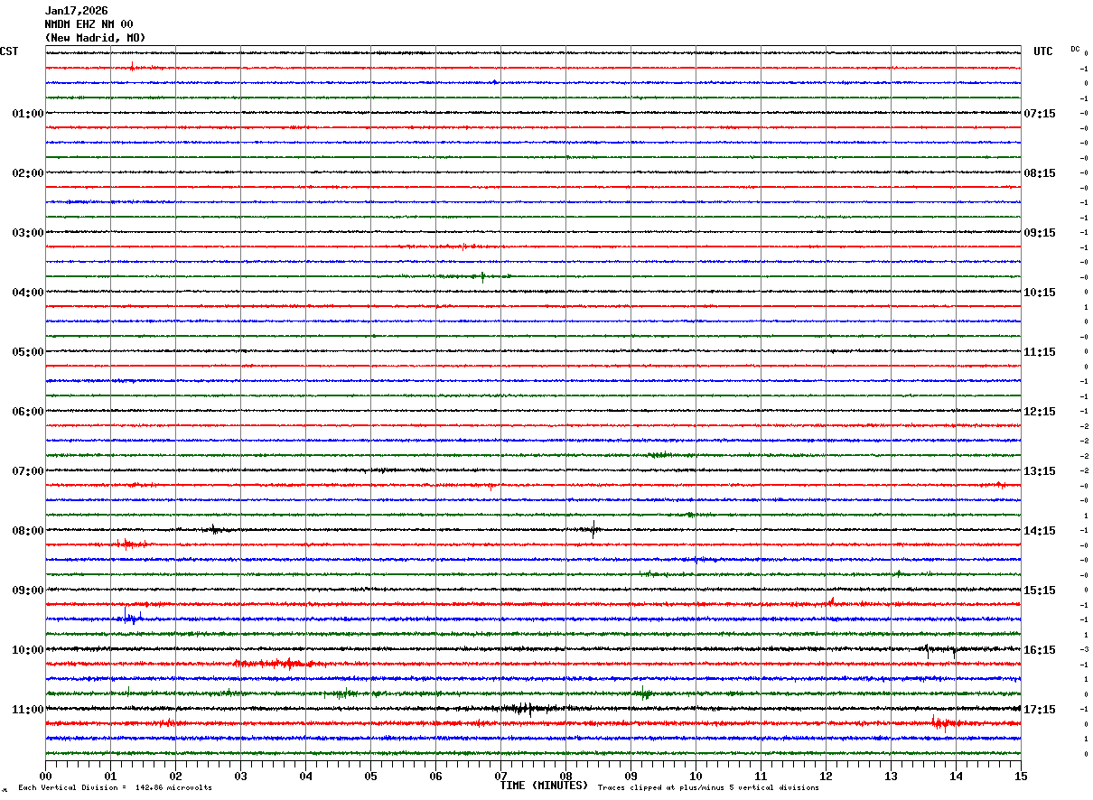The image size is (1093, 800).
Task: Select the station code "NMDM EHZ NM 00"
Action: [x=89, y=24]
